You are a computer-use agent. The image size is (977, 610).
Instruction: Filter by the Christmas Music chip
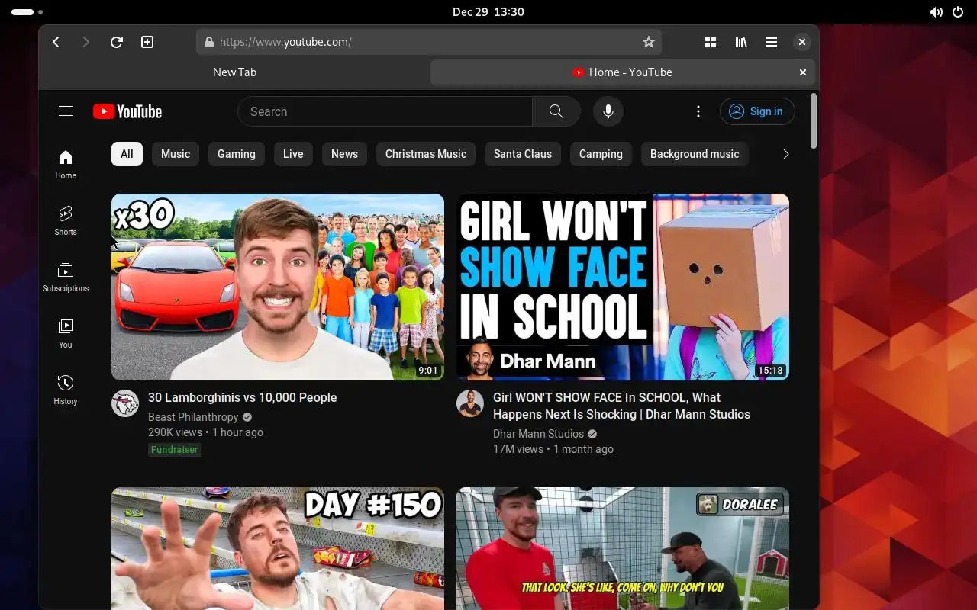[426, 154]
